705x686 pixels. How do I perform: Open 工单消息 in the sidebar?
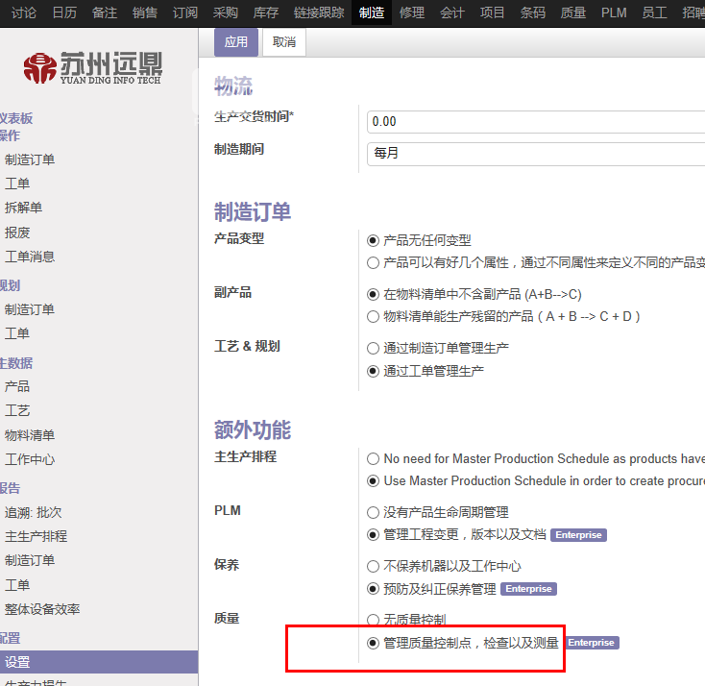[30, 257]
